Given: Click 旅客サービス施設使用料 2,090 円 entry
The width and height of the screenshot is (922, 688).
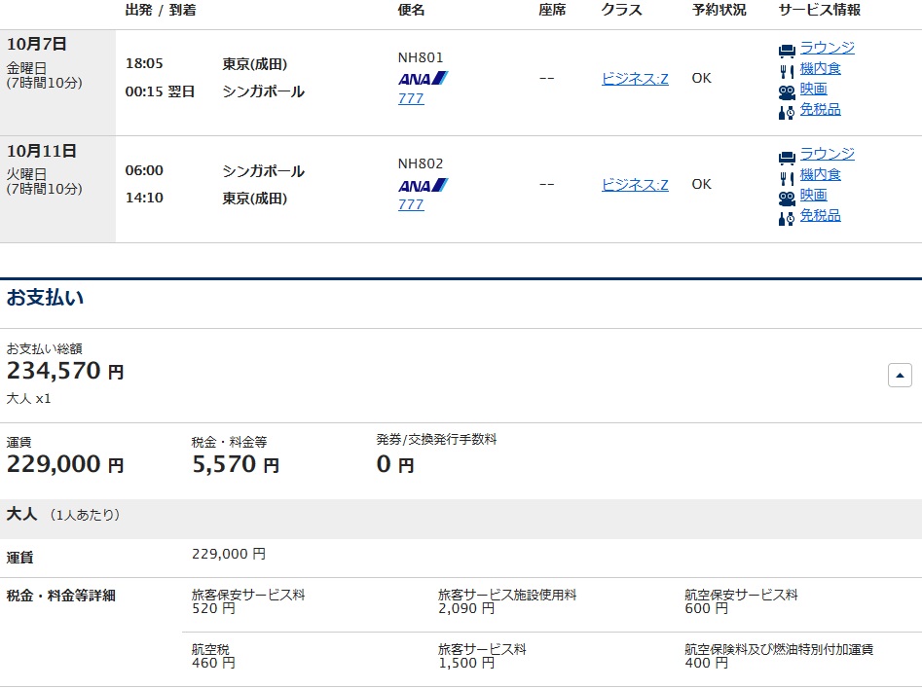Looking at the screenshot, I should point(507,601).
